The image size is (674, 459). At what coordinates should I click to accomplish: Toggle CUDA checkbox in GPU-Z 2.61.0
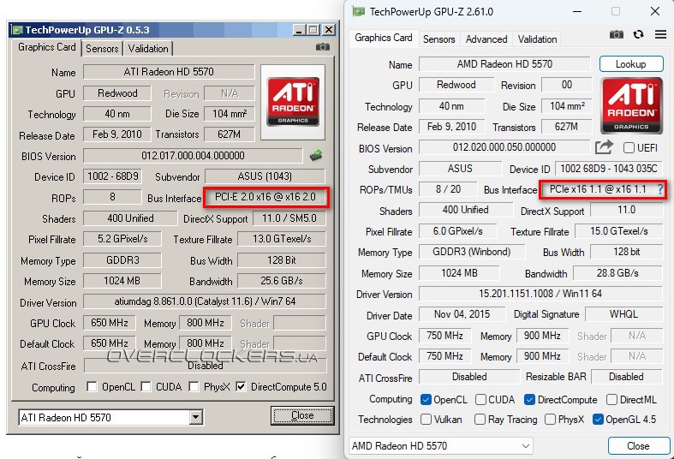(x=480, y=400)
